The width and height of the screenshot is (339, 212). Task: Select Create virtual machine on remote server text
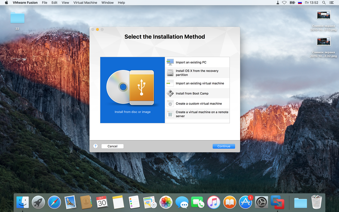[202, 114]
